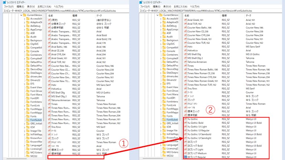The image size is (285, 160).
Task: Click the ICM folder icon in right tree
Action: point(164,127)
